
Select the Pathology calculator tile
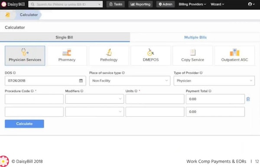(109, 56)
